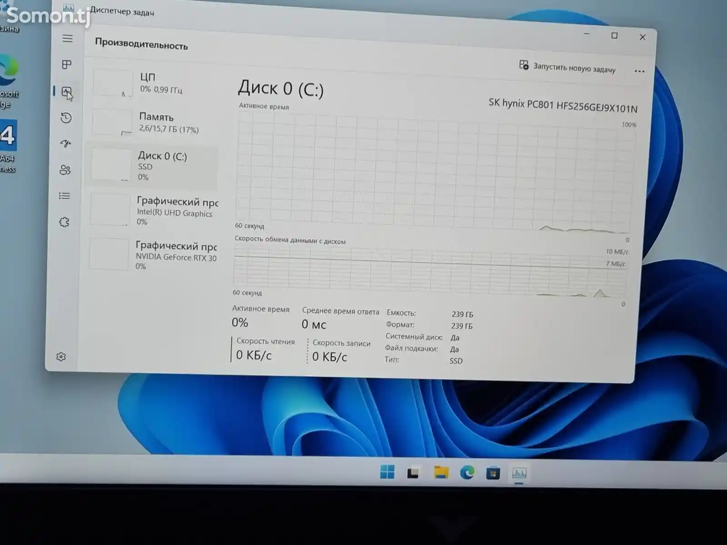The image size is (727, 545).
Task: Open Microsoft Edge desktop shortcut
Action: point(9,82)
